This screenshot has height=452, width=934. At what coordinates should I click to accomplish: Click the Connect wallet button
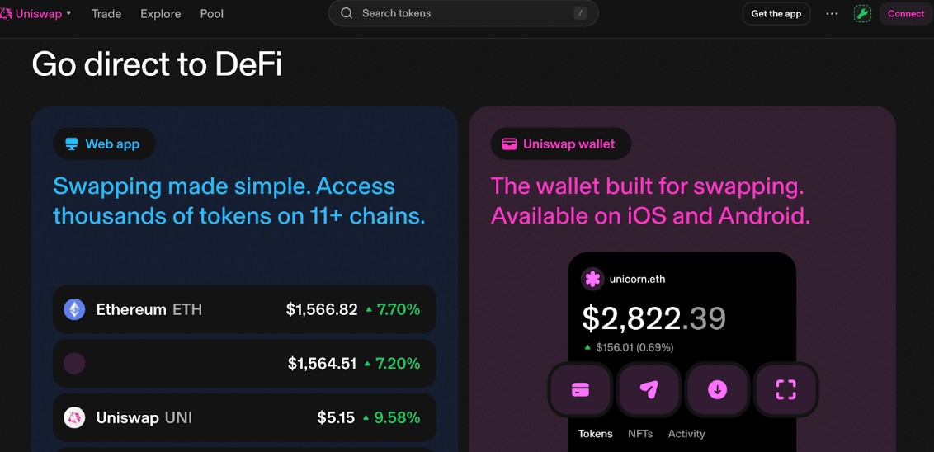click(906, 14)
